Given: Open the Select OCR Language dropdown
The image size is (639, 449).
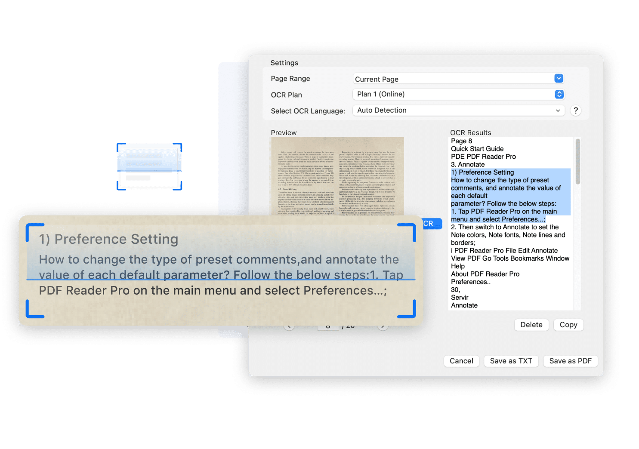Looking at the screenshot, I should [x=458, y=111].
